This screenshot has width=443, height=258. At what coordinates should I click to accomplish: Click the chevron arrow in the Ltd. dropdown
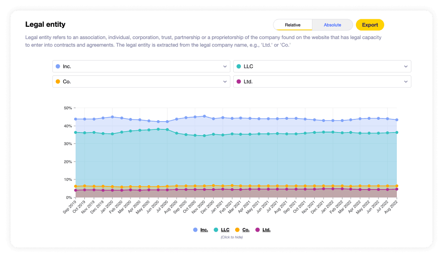pyautogui.click(x=406, y=82)
